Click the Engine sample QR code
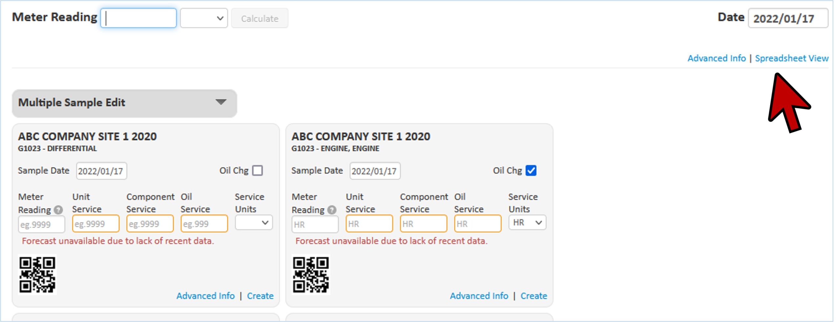The width and height of the screenshot is (840, 322). (x=311, y=275)
